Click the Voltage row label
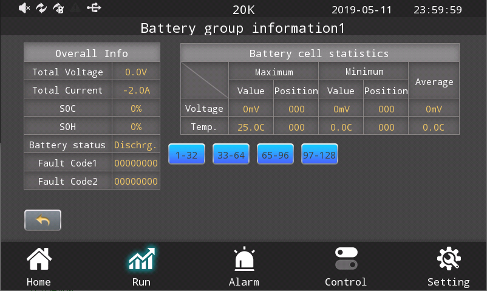Image resolution: width=487 pixels, height=291 pixels. click(205, 109)
